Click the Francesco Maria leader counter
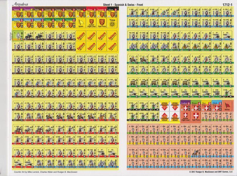 coord(70,23)
